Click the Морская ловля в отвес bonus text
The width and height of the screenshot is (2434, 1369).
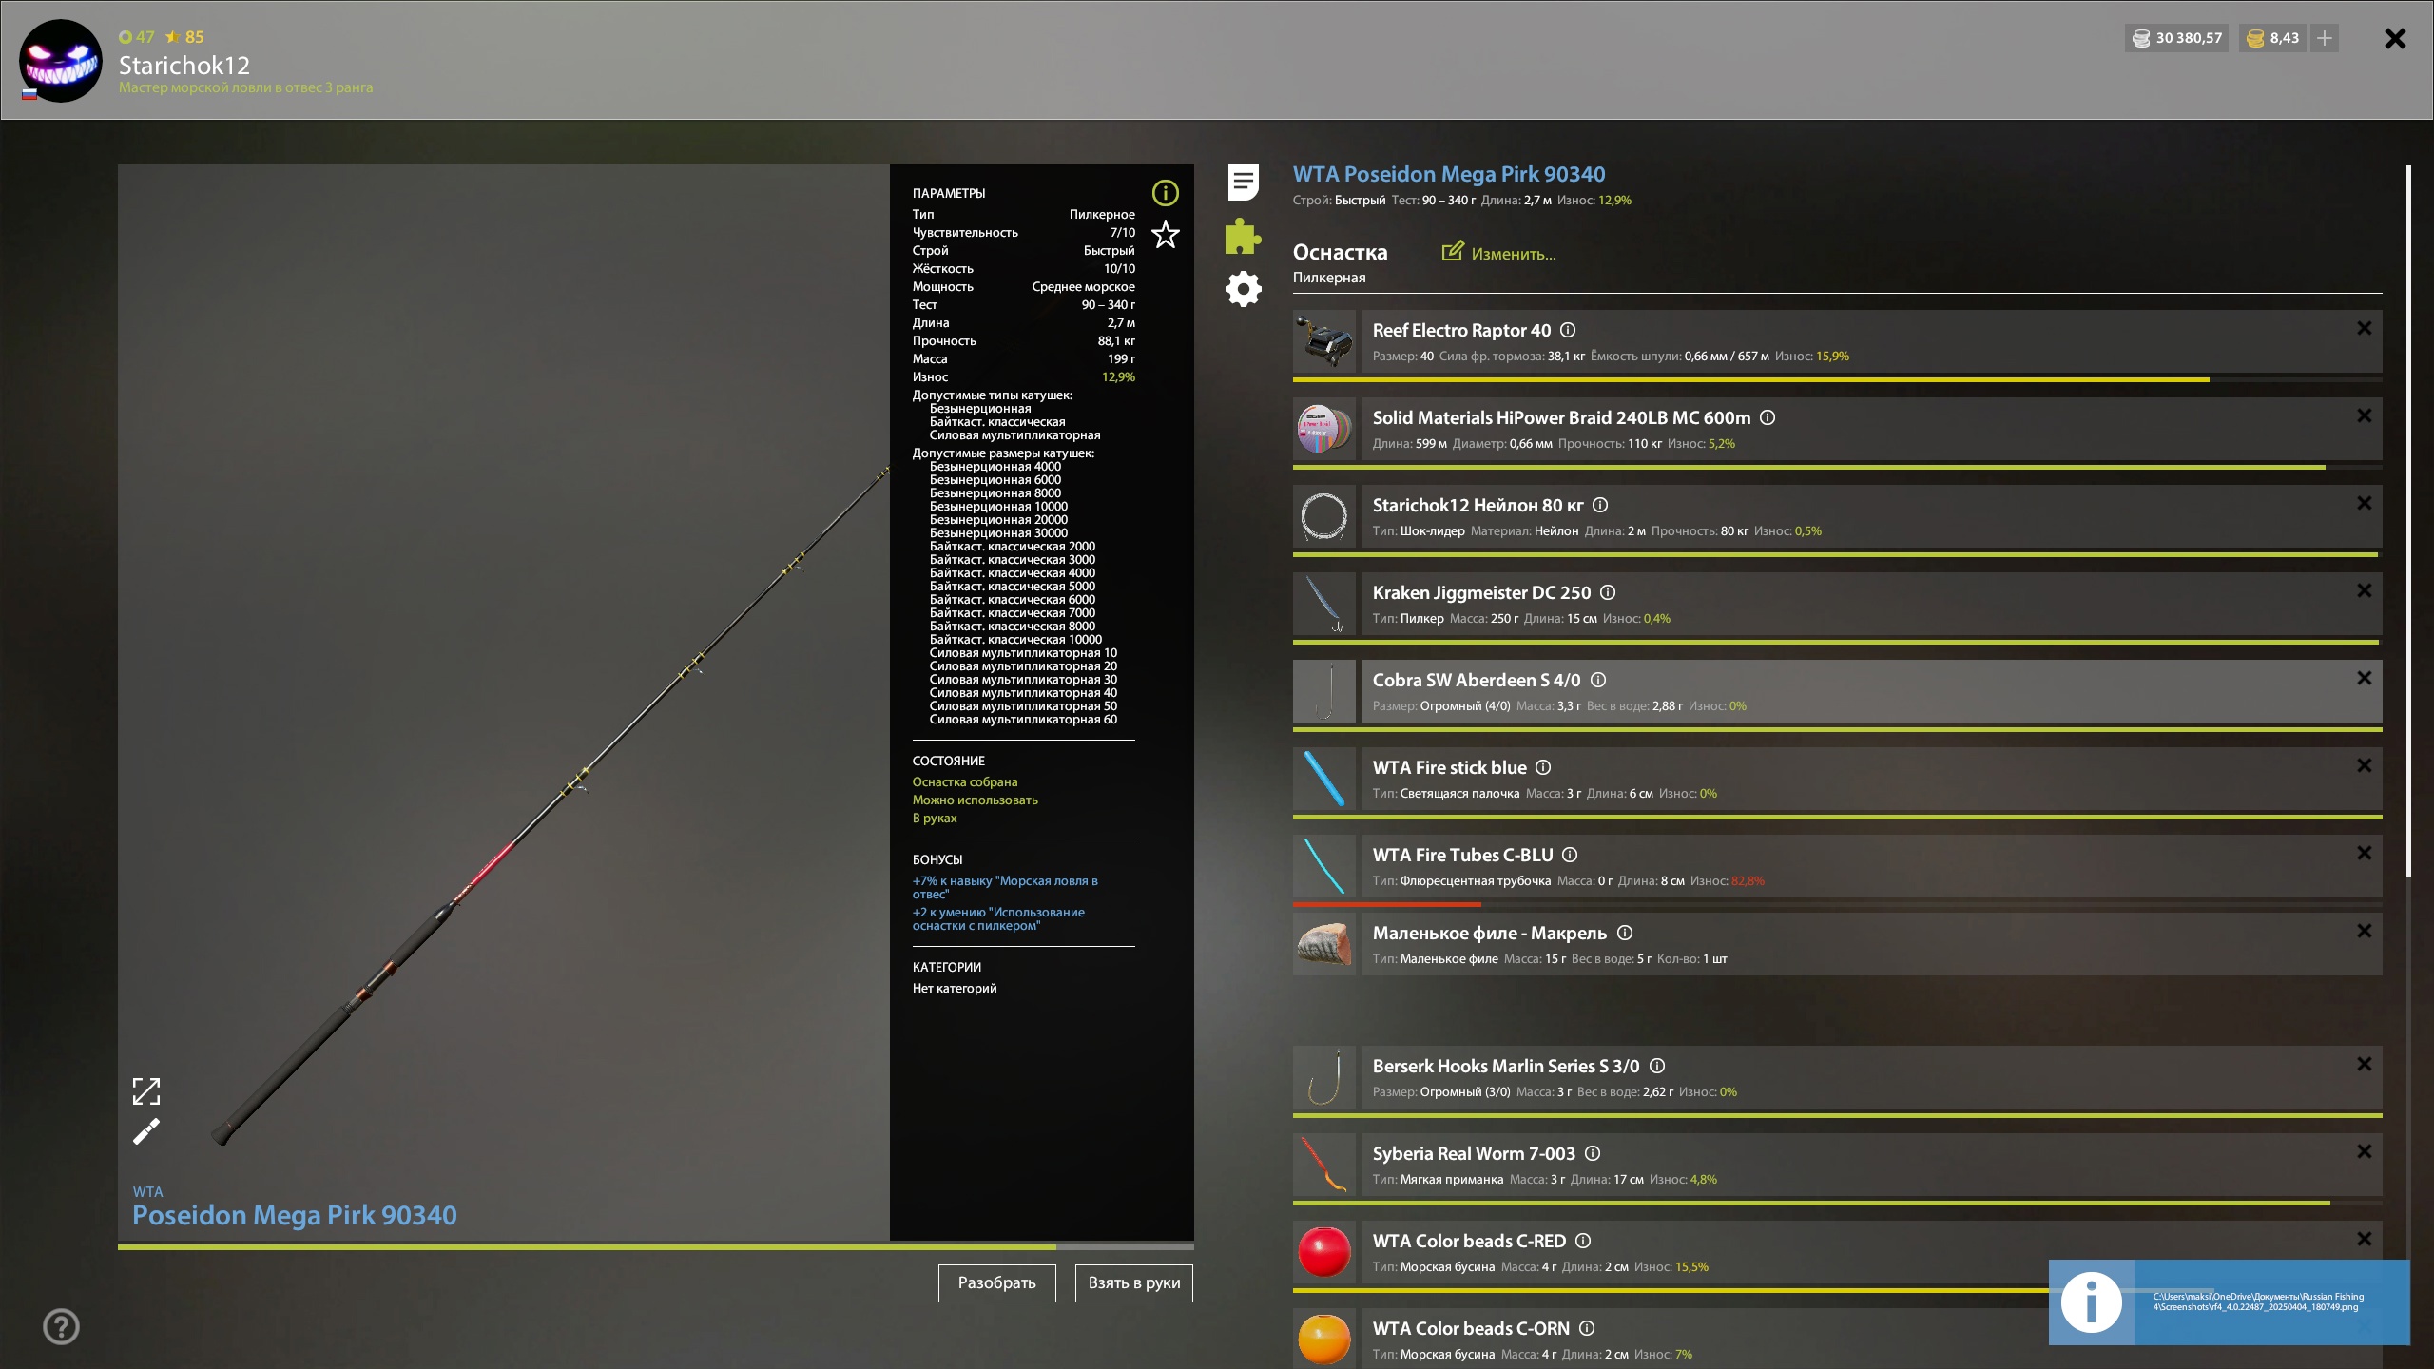[x=1005, y=887]
